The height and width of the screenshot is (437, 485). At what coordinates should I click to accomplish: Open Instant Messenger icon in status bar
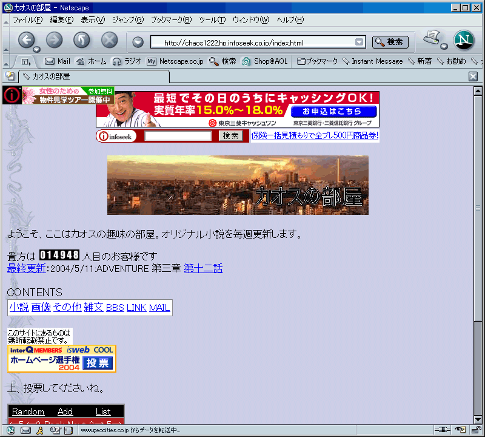40,430
